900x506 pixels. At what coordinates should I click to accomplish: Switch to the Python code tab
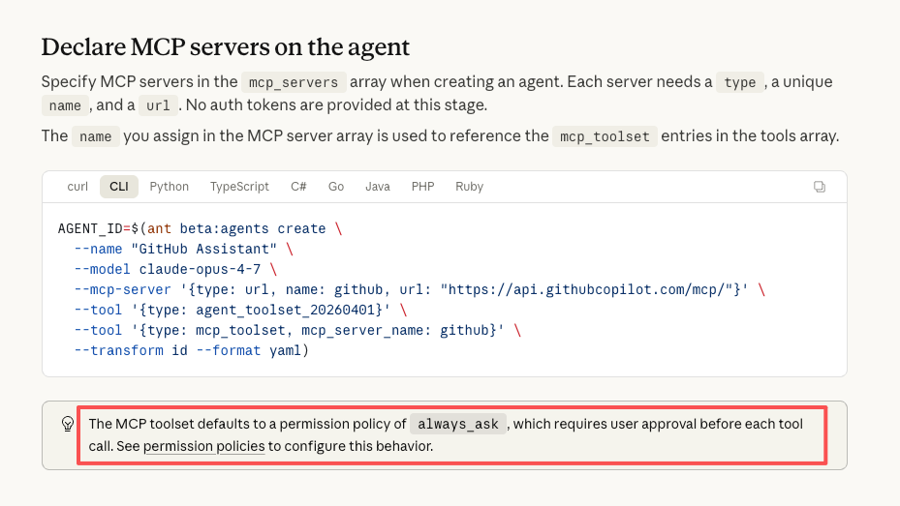(169, 187)
